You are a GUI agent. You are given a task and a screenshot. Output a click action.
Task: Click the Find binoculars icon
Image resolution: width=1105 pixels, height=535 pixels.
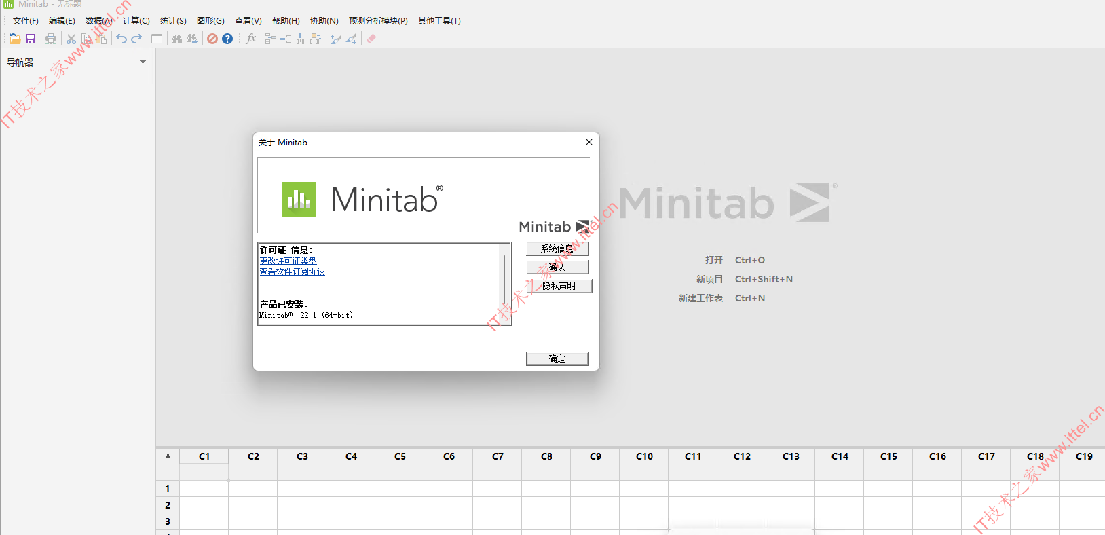[176, 39]
